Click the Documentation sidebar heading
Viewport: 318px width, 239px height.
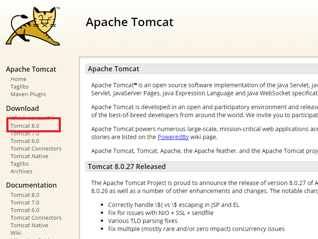click(x=31, y=185)
